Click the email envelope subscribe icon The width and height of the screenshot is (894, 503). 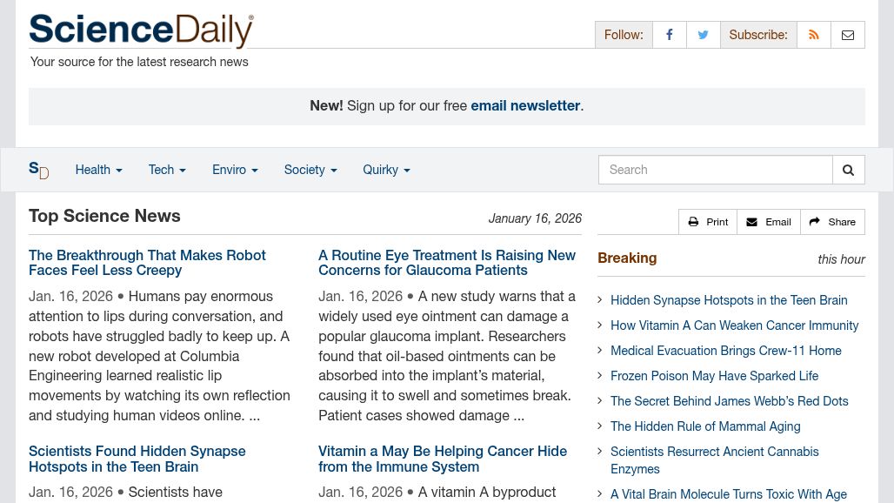848,35
